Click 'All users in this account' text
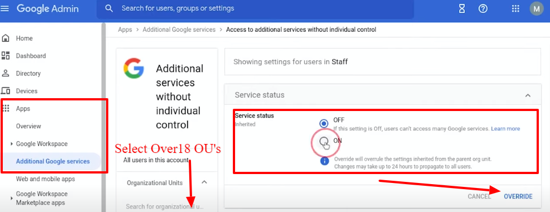Screen dimensions: 550x212 pyautogui.click(x=156, y=160)
